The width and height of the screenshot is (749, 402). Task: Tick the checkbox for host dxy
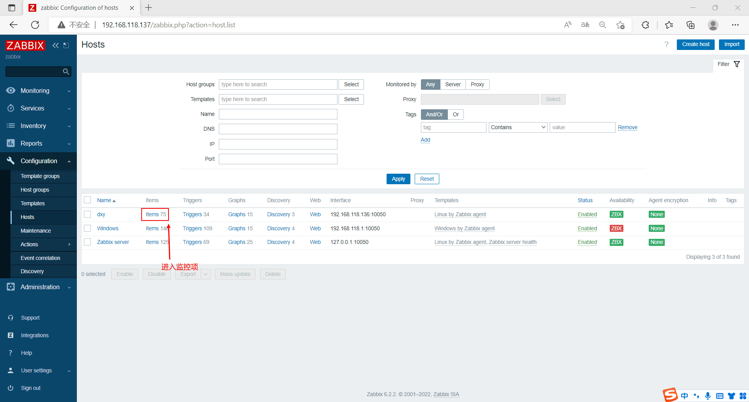click(x=87, y=214)
